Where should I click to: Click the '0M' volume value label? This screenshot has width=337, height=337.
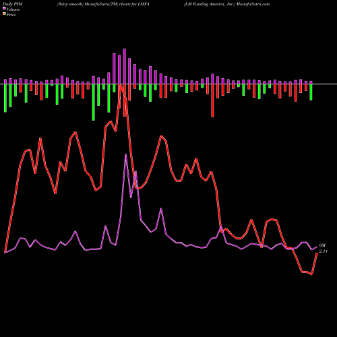[322, 245]
